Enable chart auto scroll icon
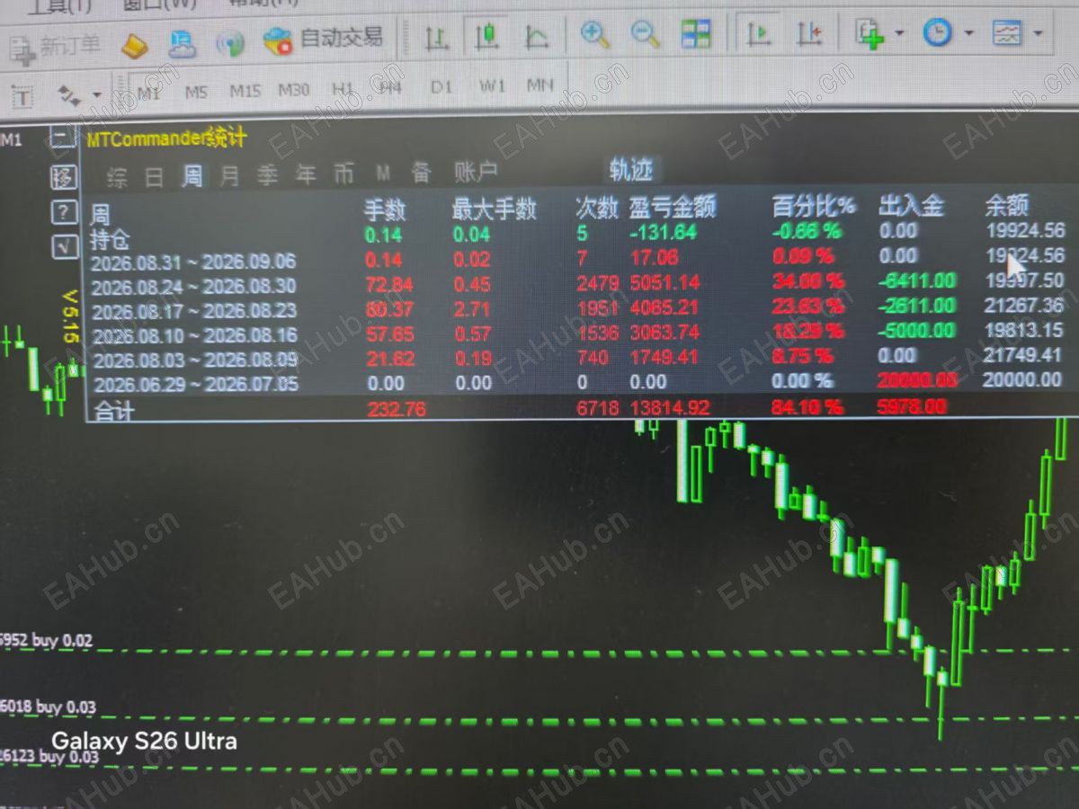 tap(759, 33)
